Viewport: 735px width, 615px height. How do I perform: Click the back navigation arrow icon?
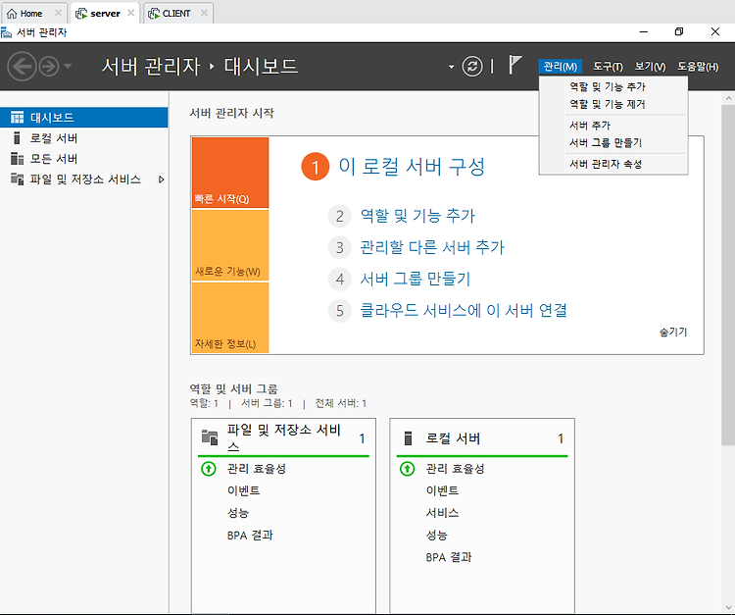click(22, 67)
